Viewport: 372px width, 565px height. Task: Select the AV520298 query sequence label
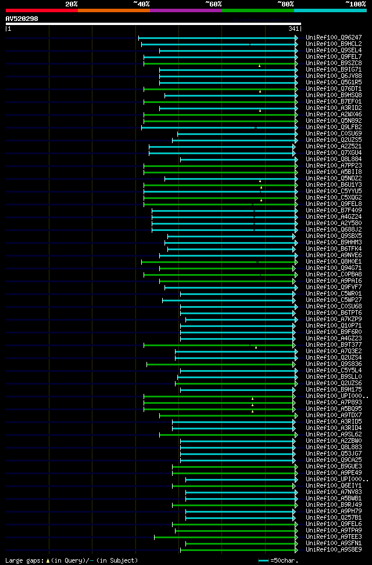point(22,19)
